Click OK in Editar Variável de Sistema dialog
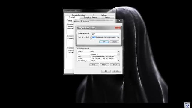Image resolution: width=192 pixels, height=108 pixels. point(104,42)
